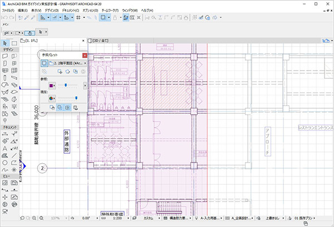Image resolution: width=334 pixels, height=227 pixels.
Task: Select the Text tool
Action: tap(5, 148)
